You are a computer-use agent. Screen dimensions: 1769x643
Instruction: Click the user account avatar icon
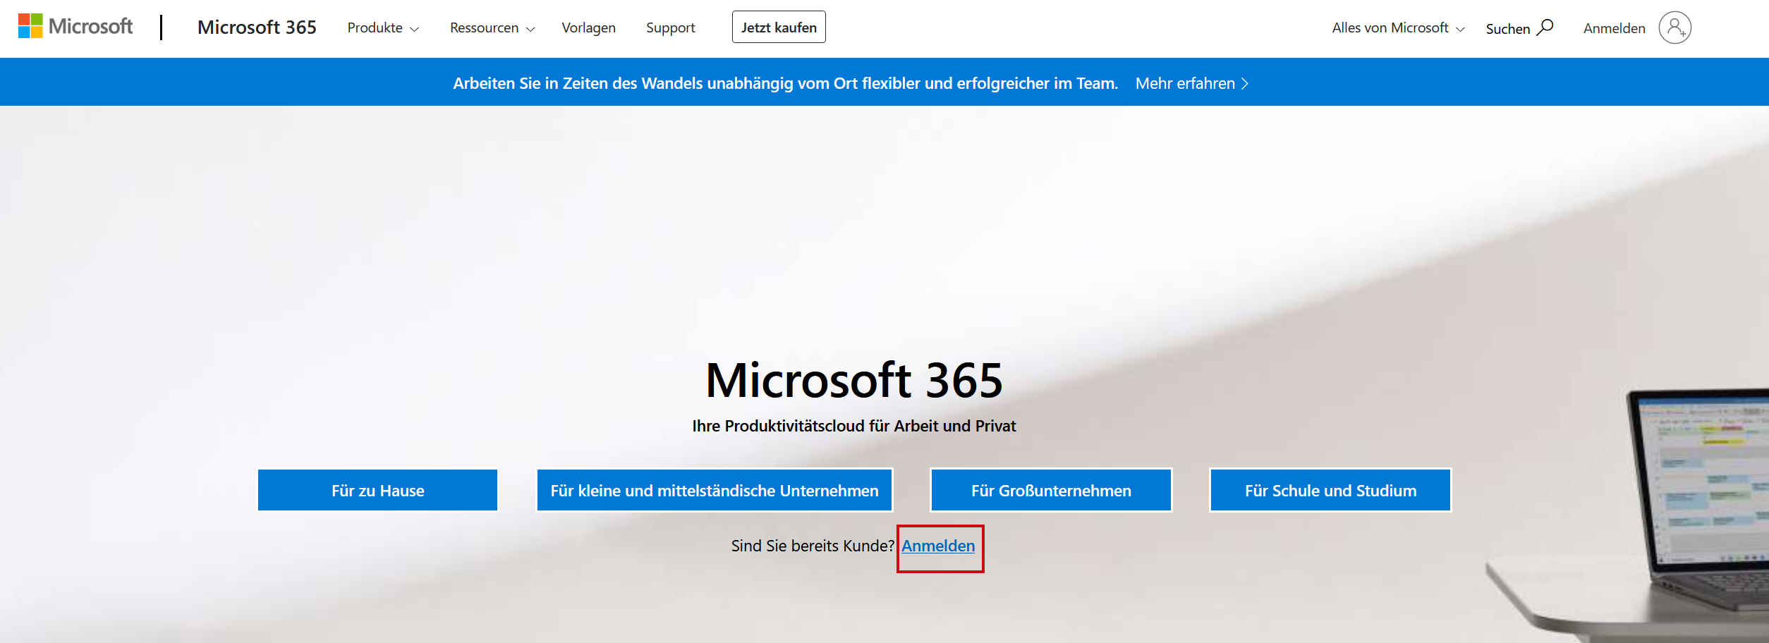coord(1674,28)
